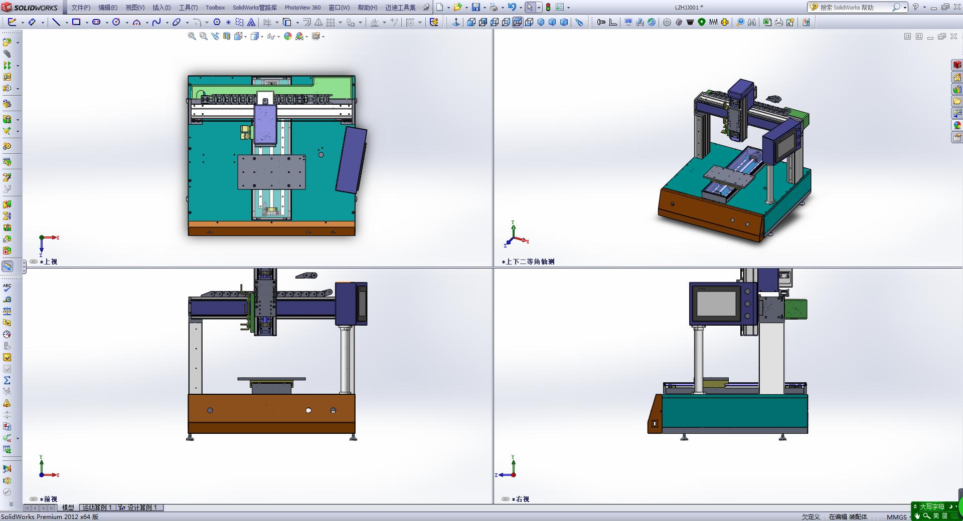
Task: Open the Spline tool dropdown arrow
Action: click(167, 23)
